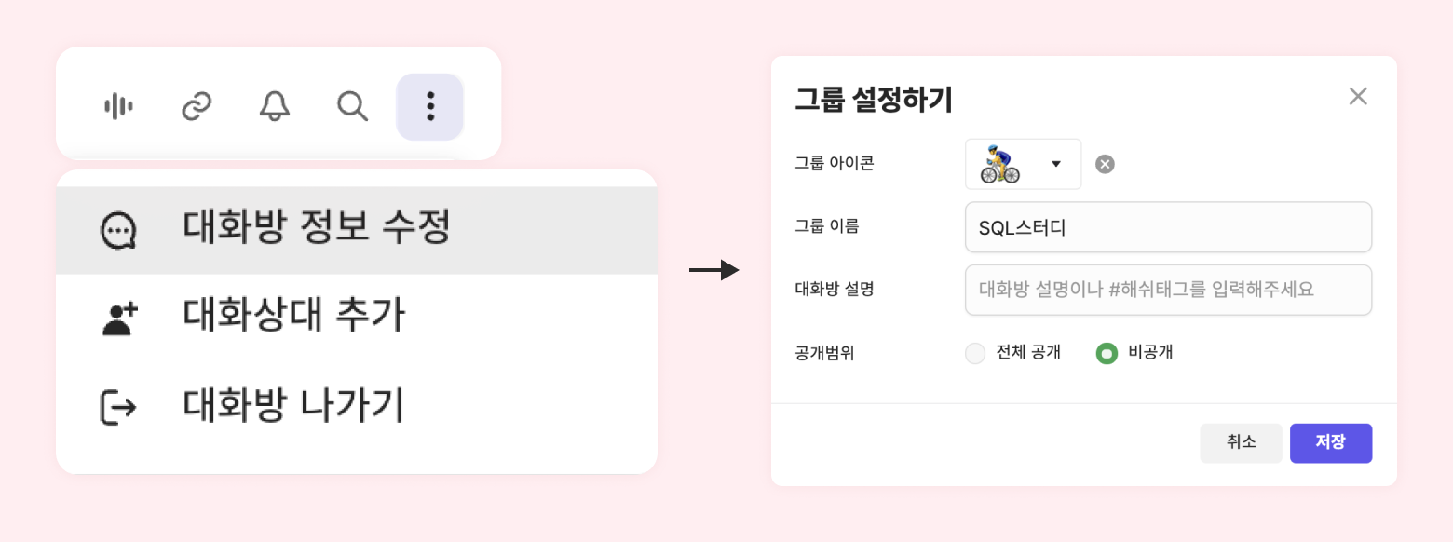Click the add-person icon for 대화상대 추가
The height and width of the screenshot is (542, 1453).
(x=119, y=318)
